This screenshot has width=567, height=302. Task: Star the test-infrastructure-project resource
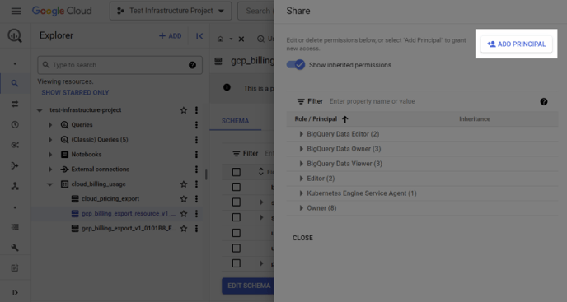click(184, 109)
